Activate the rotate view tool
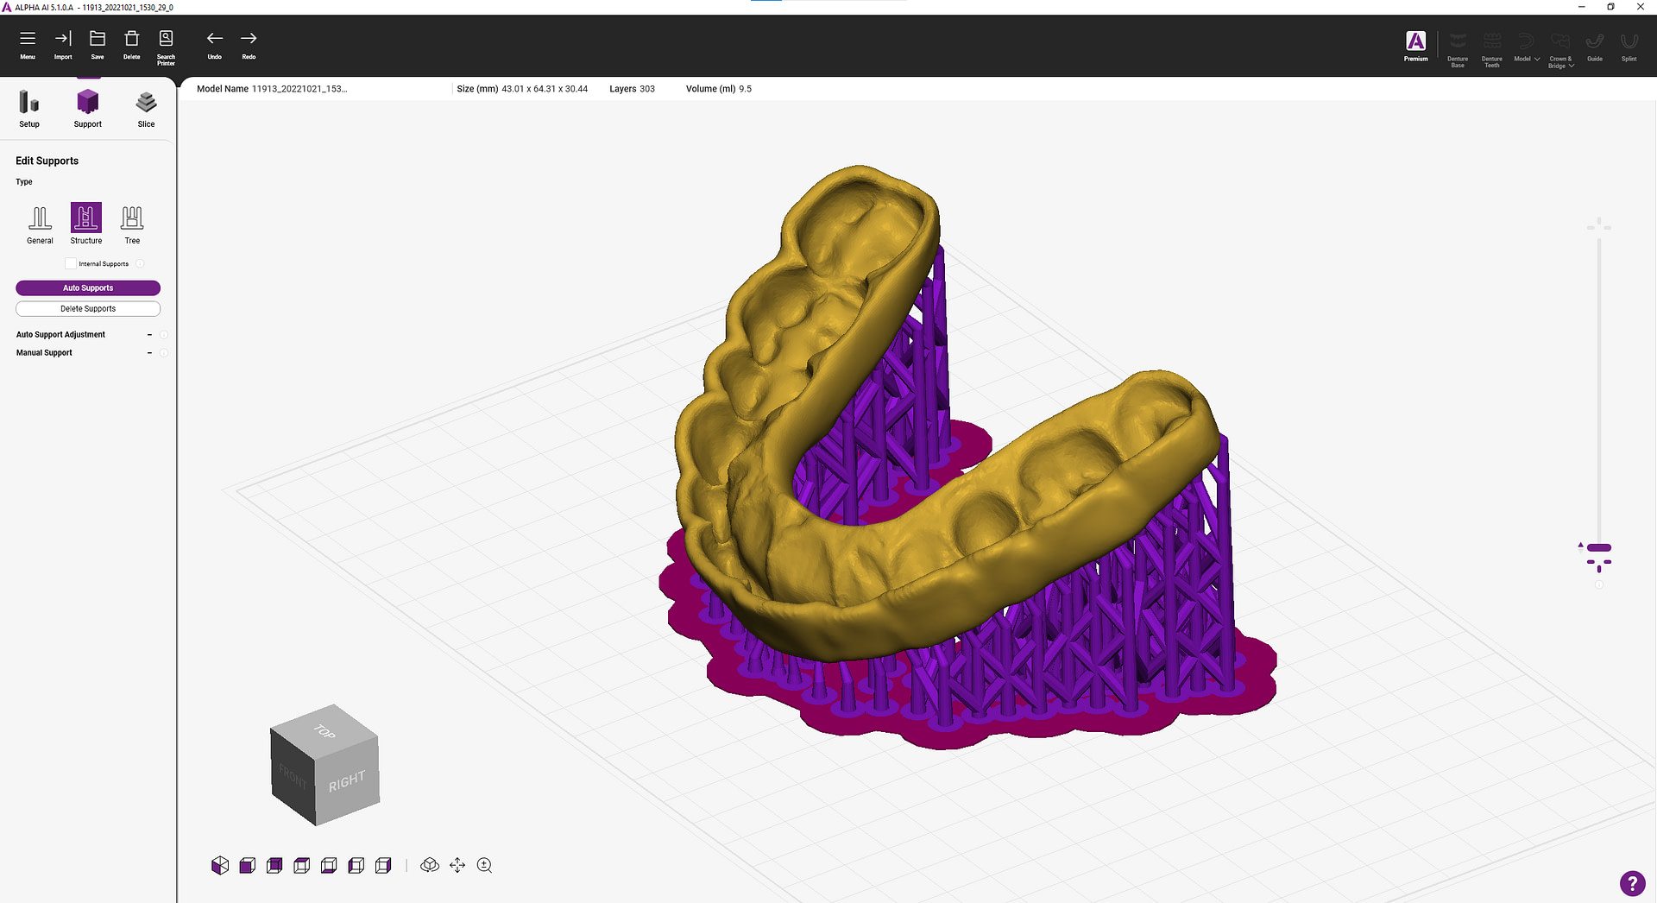 430,865
